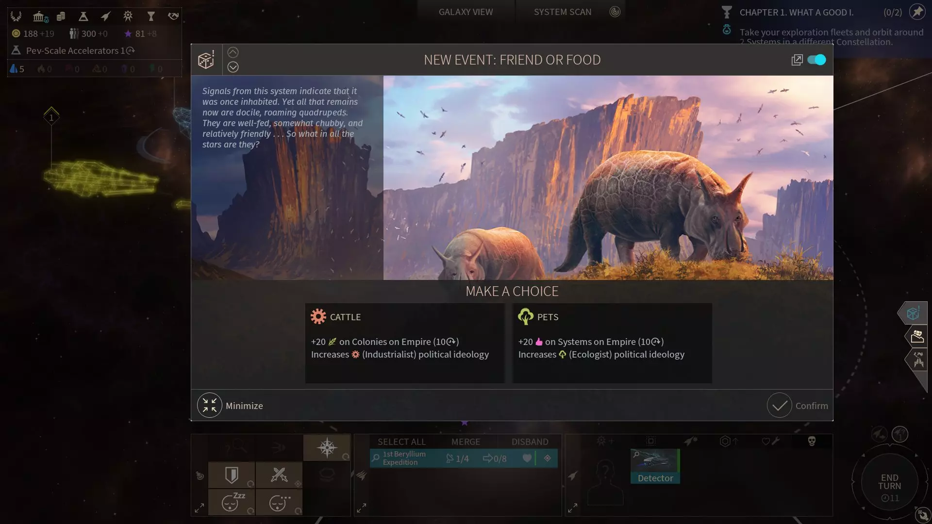Pin the chapter quest with pushpin
Viewport: 932px width, 524px height.
(x=917, y=12)
